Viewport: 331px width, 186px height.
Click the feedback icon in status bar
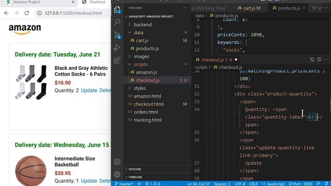[319, 184]
